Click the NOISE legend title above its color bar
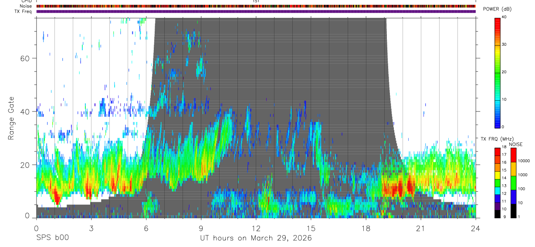 [x=516, y=144]
